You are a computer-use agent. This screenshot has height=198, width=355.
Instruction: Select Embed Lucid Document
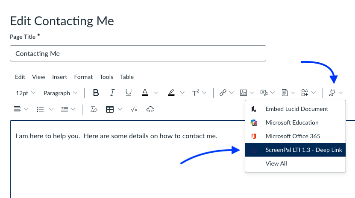point(295,109)
